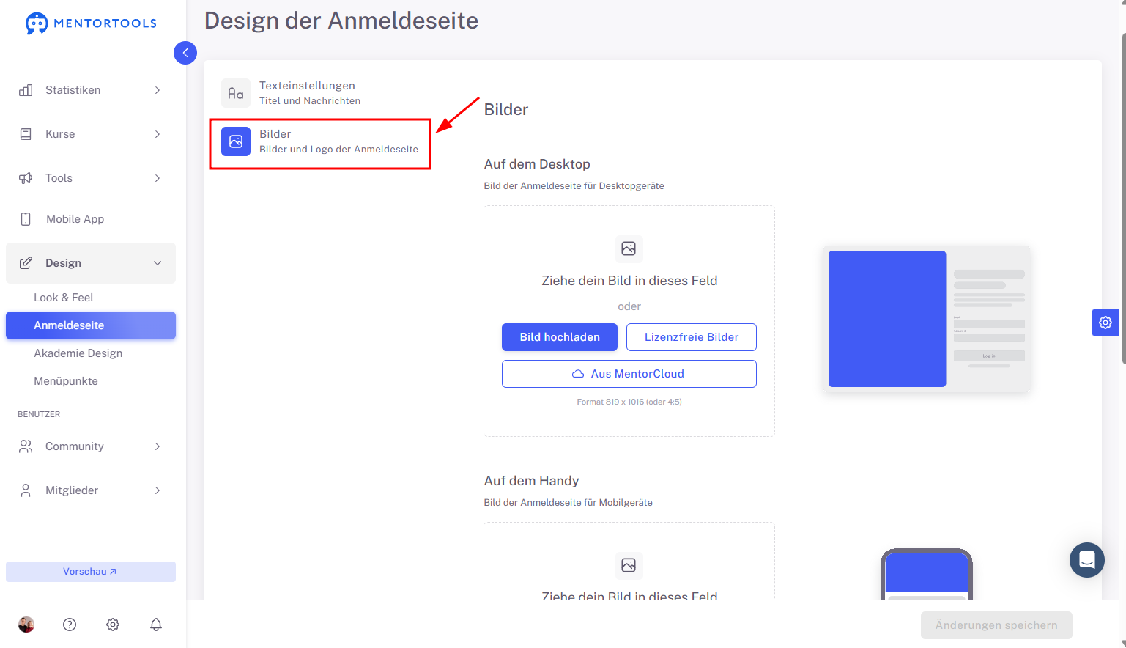Open the chat support bubble

1087,560
